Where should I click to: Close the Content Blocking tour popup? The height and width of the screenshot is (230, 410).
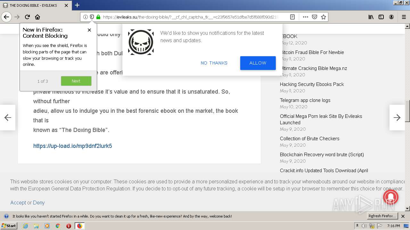(89, 30)
